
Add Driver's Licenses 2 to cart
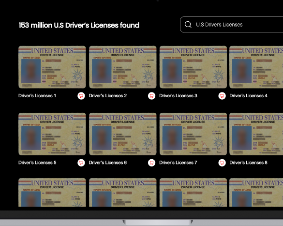(151, 96)
